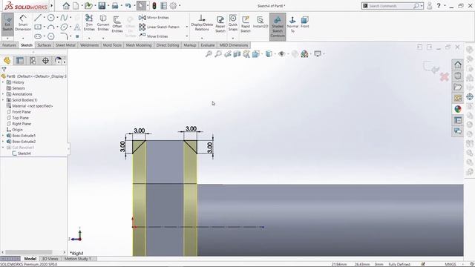Screen dimensions: 475x267
Task: Click Normal To view button
Action: tap(292, 24)
